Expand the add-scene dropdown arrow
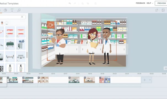The height and width of the screenshot is (99, 167). [x=150, y=80]
